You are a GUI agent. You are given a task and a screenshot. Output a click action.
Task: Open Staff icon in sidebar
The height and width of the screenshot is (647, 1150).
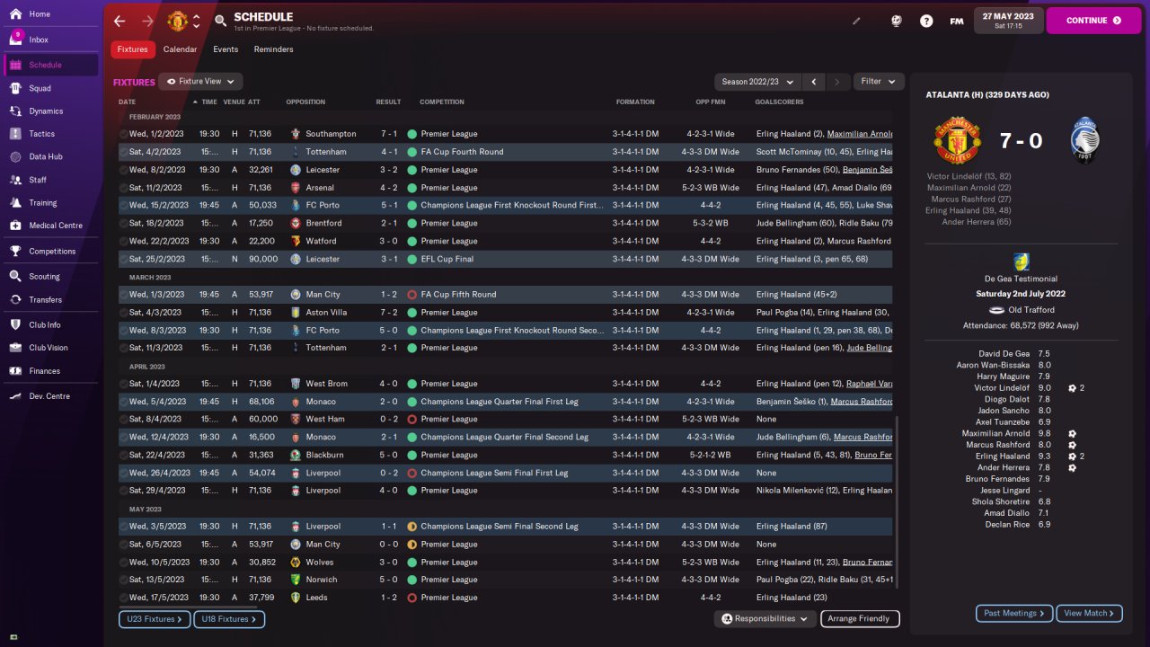(15, 180)
